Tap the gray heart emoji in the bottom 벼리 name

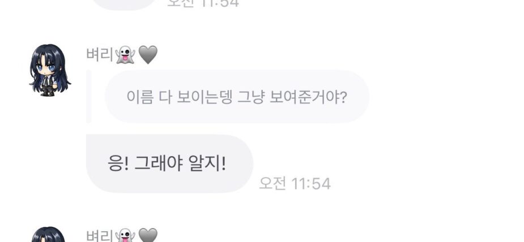click(x=148, y=235)
